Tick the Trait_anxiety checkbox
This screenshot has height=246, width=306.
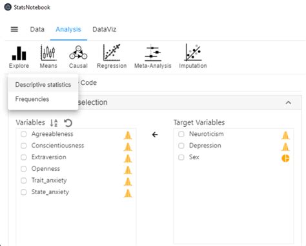pos(24,181)
